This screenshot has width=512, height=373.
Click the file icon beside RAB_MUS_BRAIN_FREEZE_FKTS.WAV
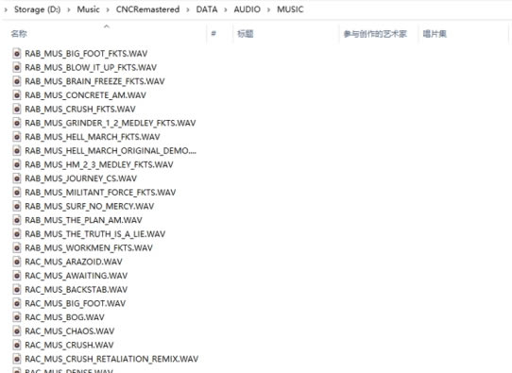coord(17,81)
